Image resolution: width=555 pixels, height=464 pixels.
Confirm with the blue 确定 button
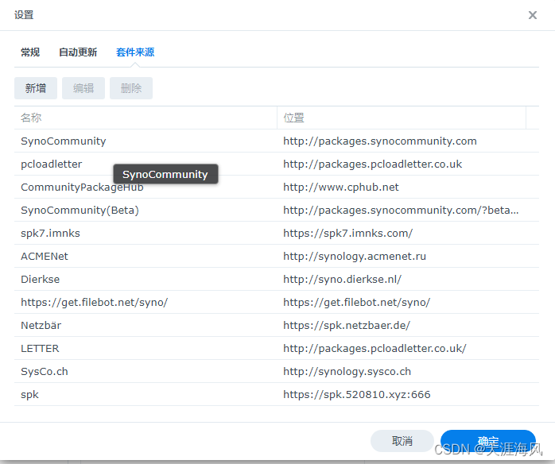[x=488, y=441]
